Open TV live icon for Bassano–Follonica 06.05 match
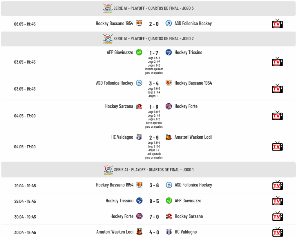The height and width of the screenshot is (238, 297). 277,24
